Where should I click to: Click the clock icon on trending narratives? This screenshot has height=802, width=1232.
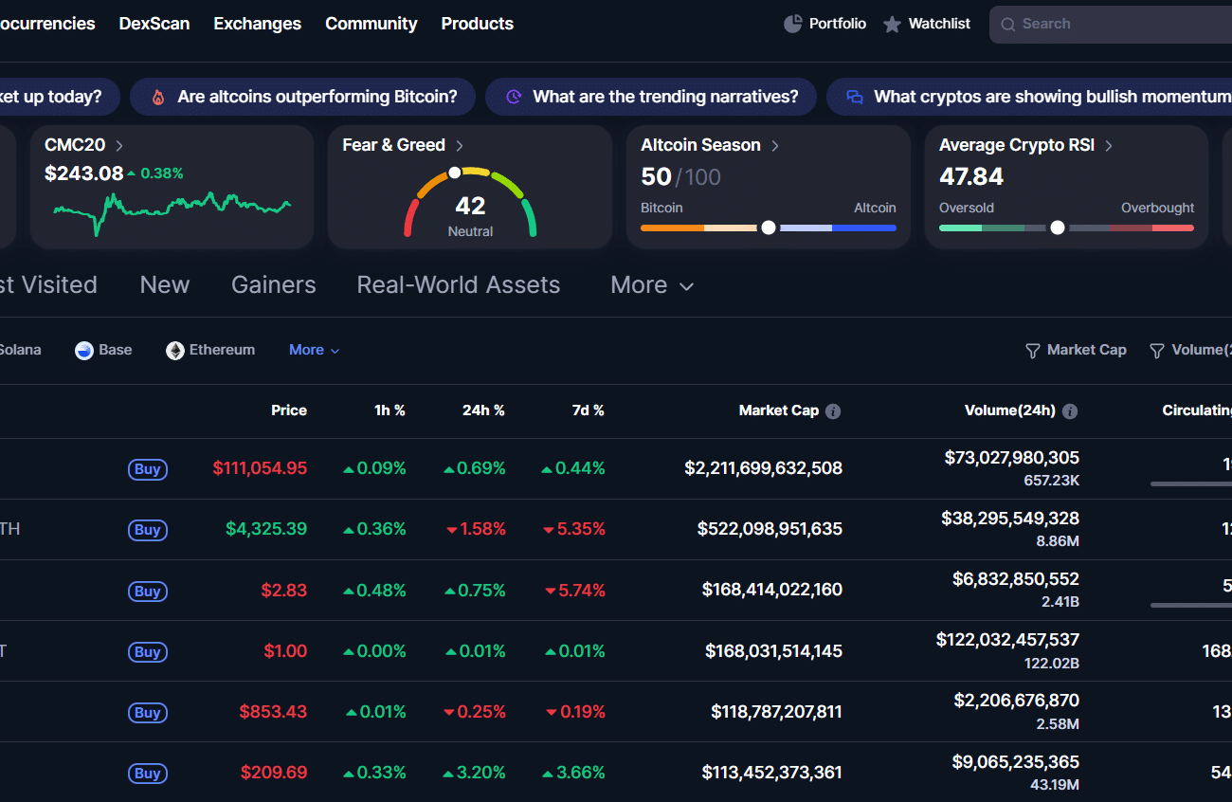tap(514, 97)
